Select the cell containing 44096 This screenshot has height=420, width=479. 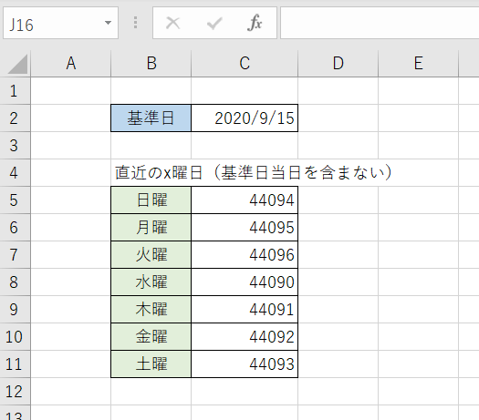click(x=245, y=255)
